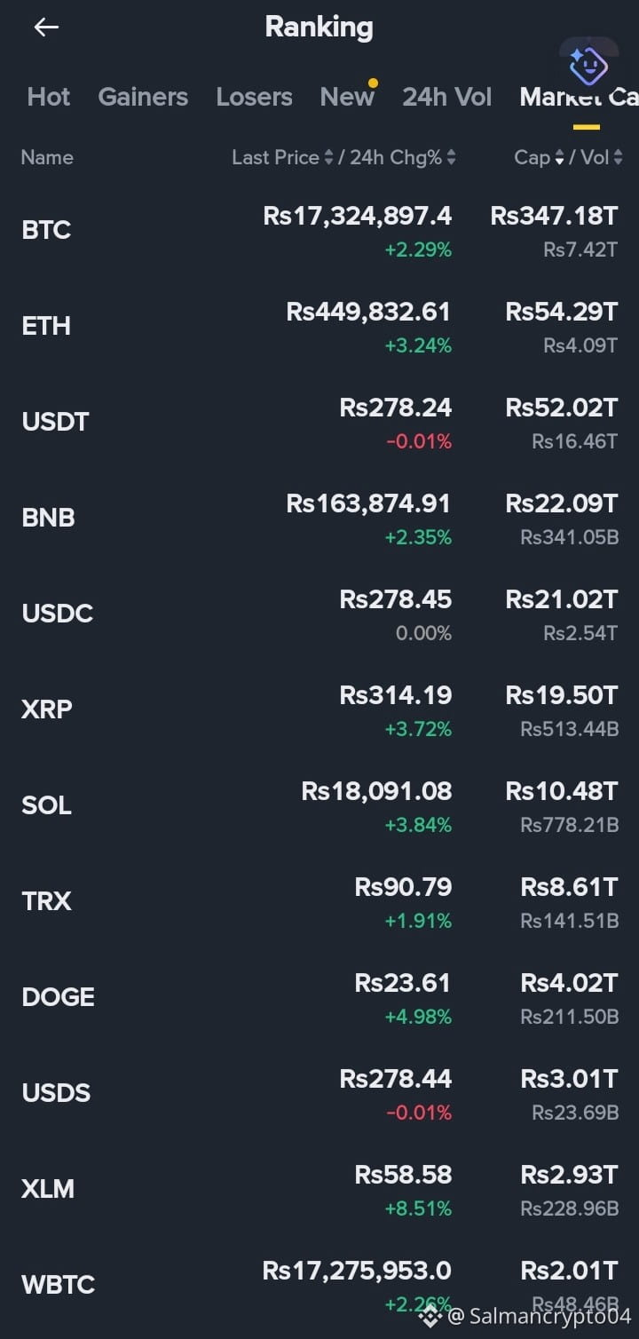This screenshot has height=1339, width=639.
Task: Open the ETH coin row
Action: click(x=319, y=327)
